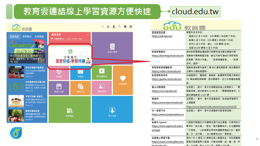Open the 英語文學習 purple tile
This screenshot has width=260, height=146.
(x=112, y=48)
